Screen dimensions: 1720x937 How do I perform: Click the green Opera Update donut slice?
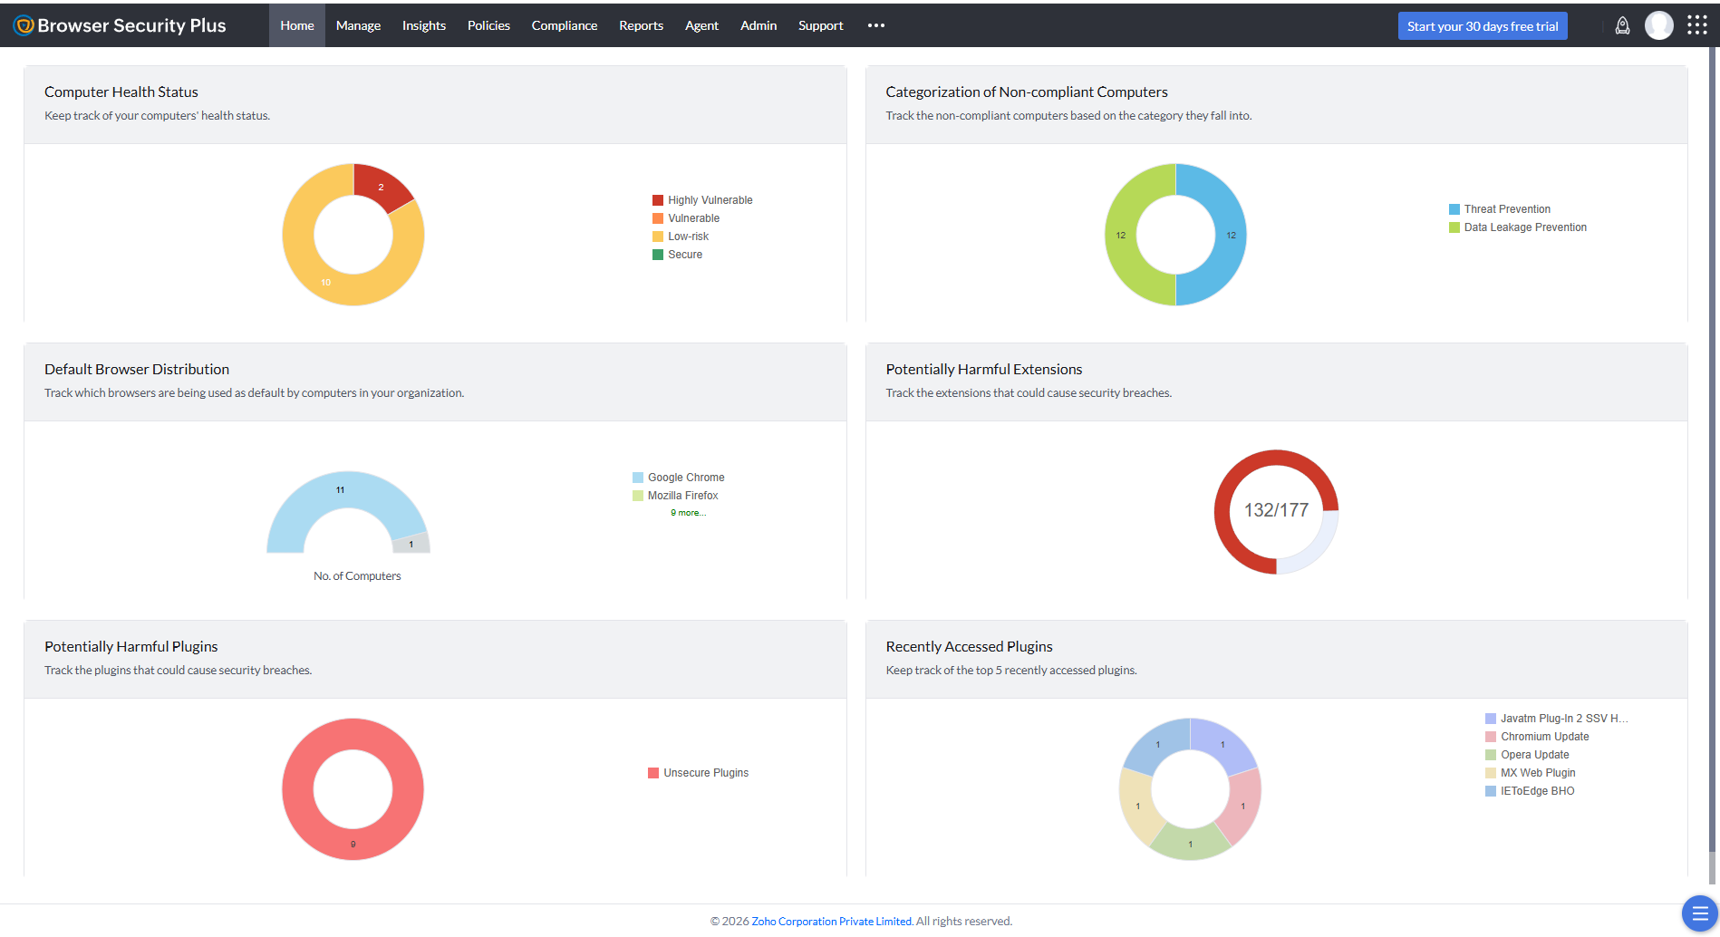tap(1190, 844)
